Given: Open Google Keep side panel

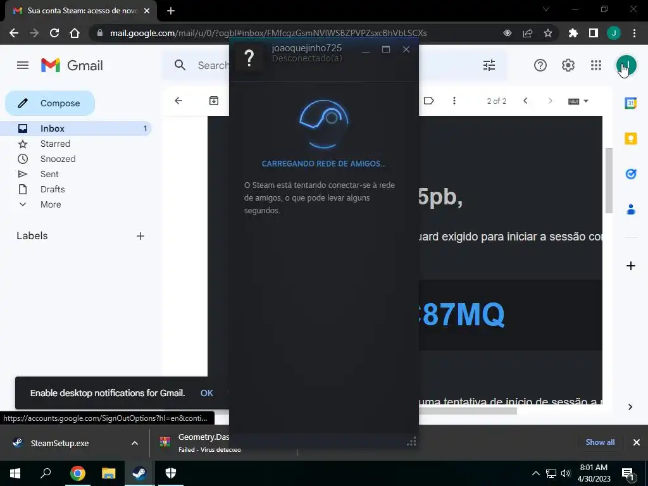Looking at the screenshot, I should 631,139.
